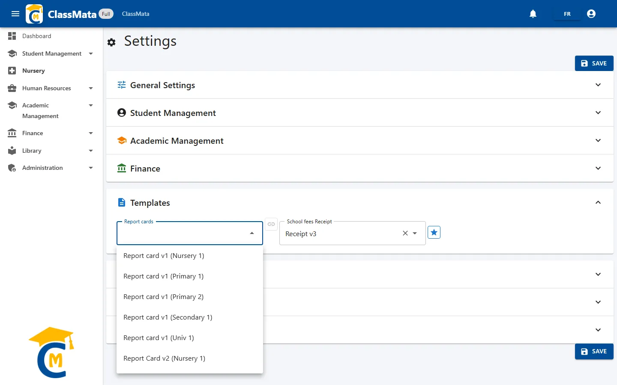The width and height of the screenshot is (617, 385).
Task: Open Nursery from the sidebar
Action: (x=33, y=71)
